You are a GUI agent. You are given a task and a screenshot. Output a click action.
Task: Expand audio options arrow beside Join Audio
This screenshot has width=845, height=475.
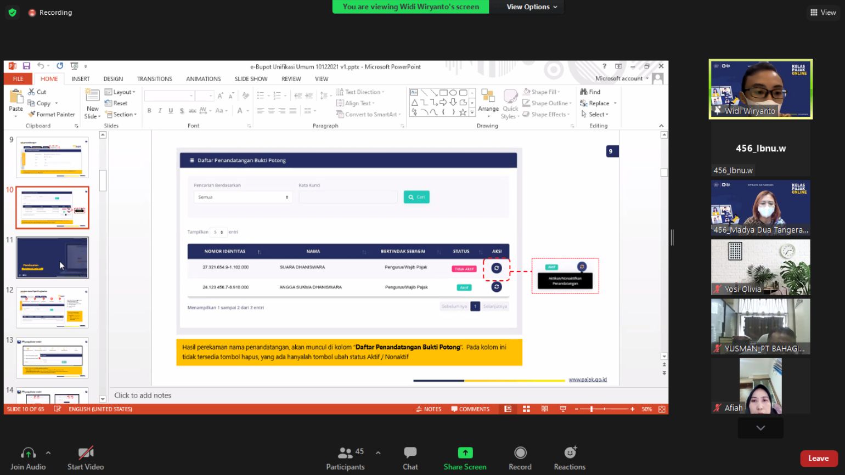(x=48, y=453)
